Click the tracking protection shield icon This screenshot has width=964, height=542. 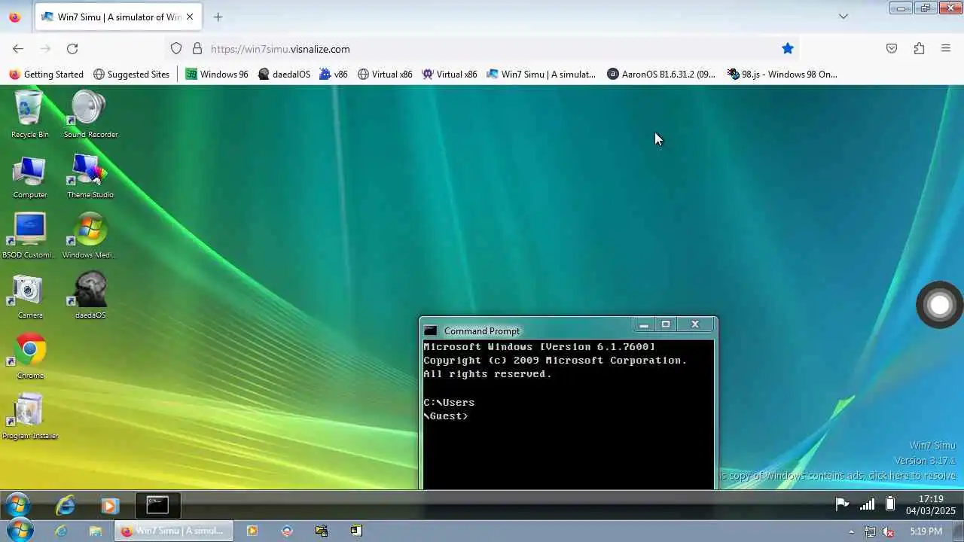[x=176, y=48]
